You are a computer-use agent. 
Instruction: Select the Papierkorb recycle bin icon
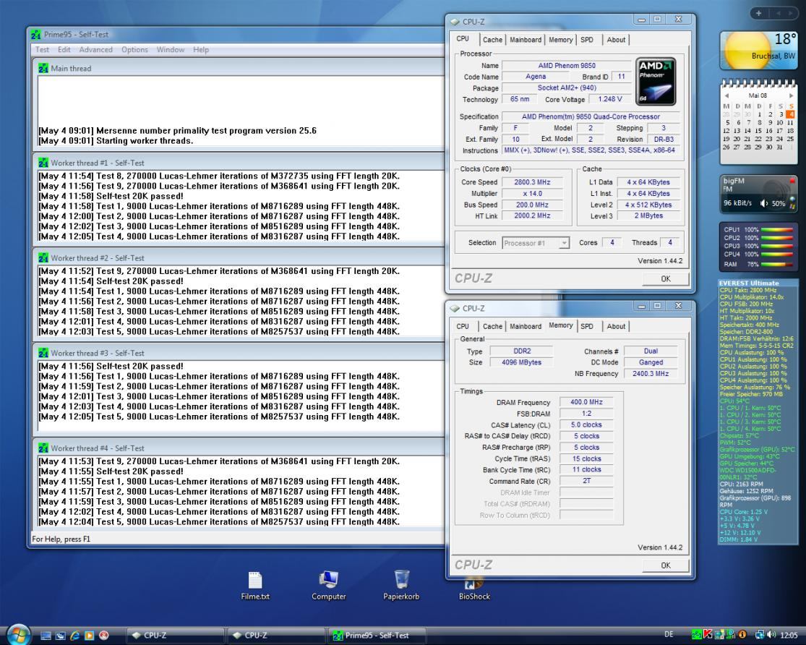click(401, 585)
